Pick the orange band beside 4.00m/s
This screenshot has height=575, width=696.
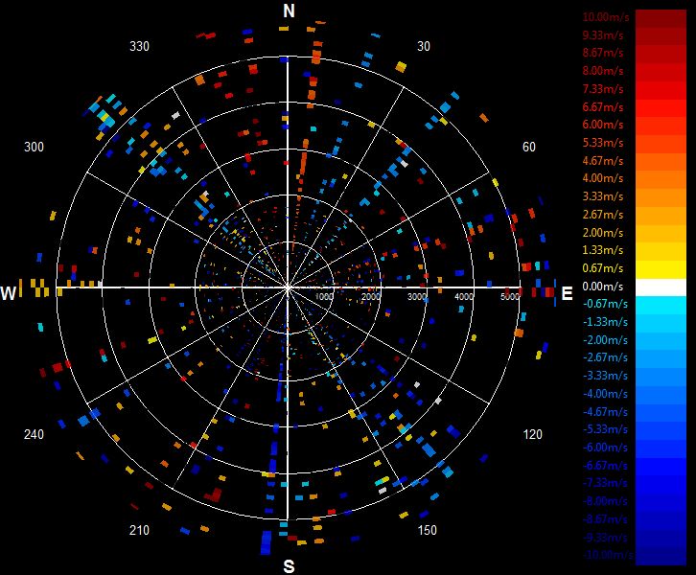pos(661,180)
